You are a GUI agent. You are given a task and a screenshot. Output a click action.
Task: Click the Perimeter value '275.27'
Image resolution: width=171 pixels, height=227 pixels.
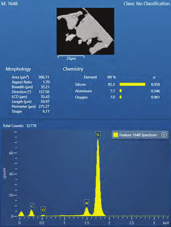tap(44, 107)
